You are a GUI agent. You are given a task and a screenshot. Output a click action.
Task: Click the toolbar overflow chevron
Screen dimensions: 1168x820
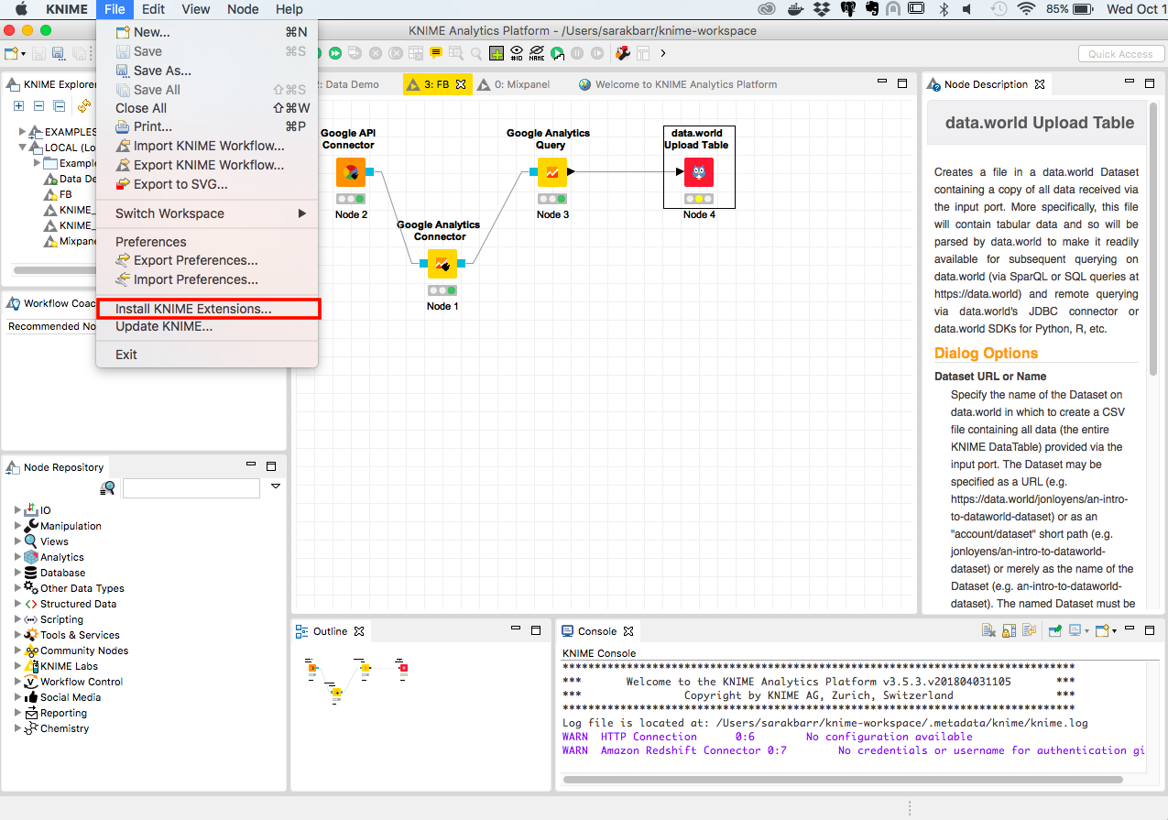pyautogui.click(x=662, y=53)
